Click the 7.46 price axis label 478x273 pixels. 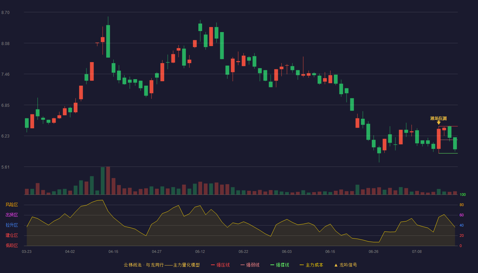tap(5, 74)
